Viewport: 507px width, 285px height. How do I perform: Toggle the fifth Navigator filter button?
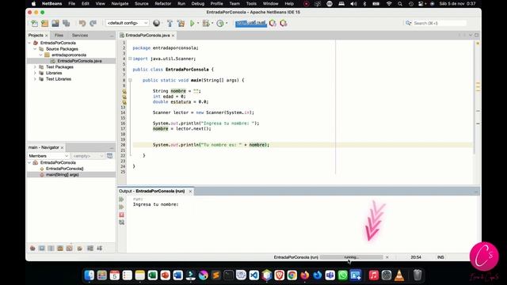(x=69, y=248)
